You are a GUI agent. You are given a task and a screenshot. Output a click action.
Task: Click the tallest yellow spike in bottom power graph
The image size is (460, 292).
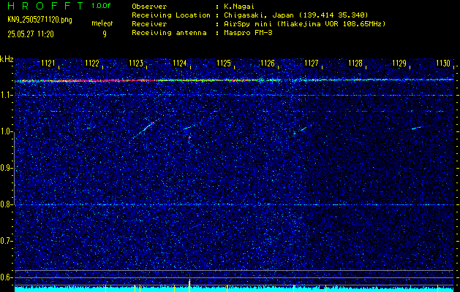point(189,285)
